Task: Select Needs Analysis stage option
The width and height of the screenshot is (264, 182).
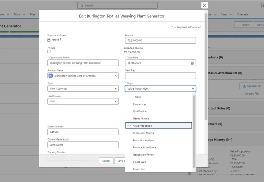Action: 158,118
